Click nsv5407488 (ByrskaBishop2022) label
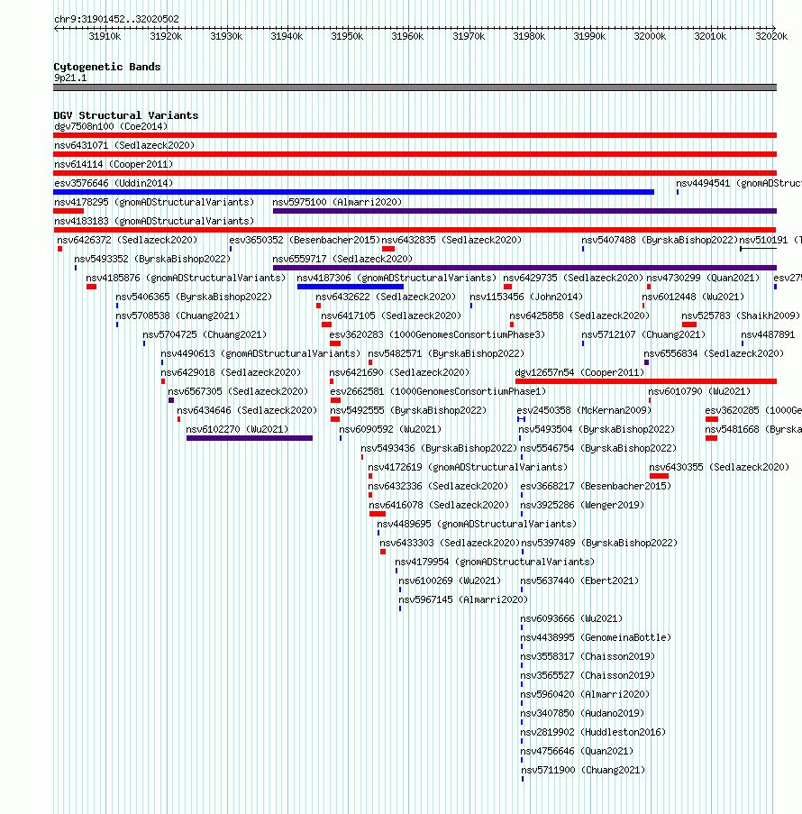Screen dimensions: 802x814 pyautogui.click(x=660, y=241)
